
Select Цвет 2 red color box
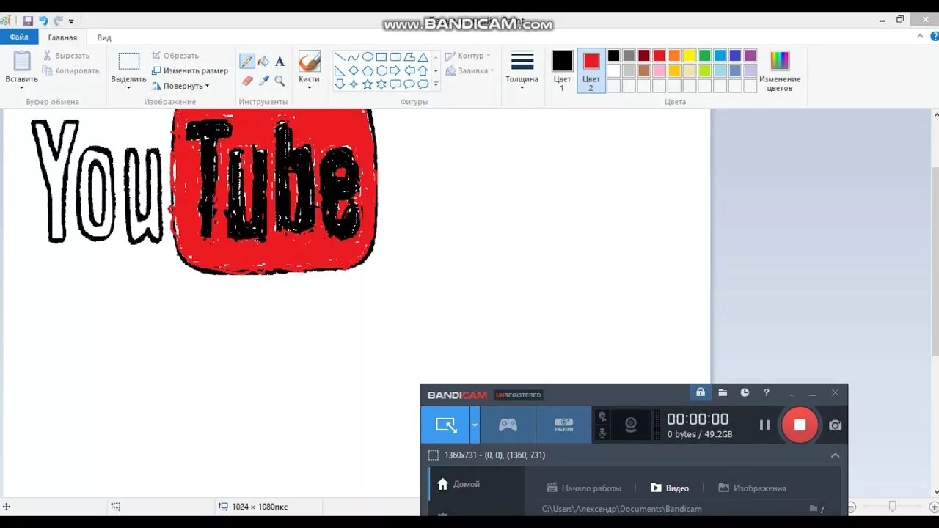pos(591,70)
